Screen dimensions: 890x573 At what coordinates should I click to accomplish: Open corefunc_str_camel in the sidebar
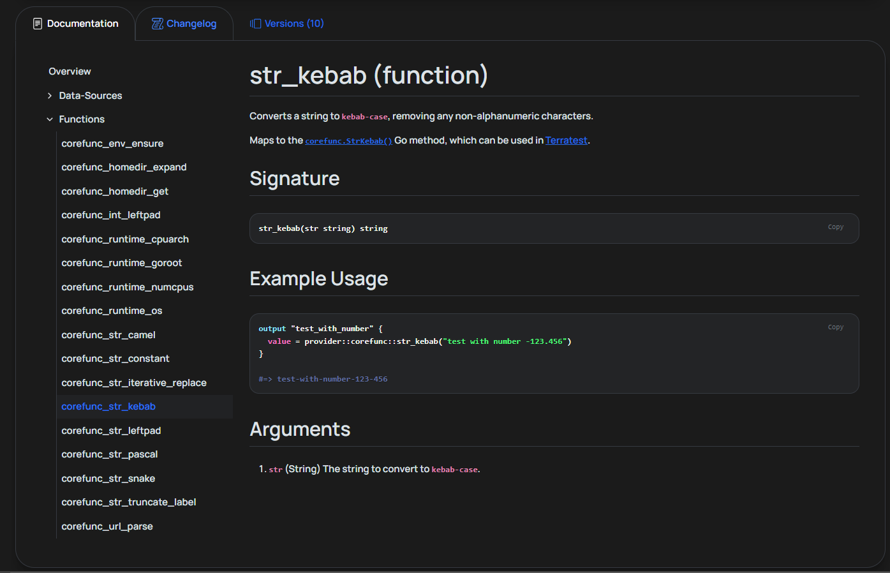[108, 335]
